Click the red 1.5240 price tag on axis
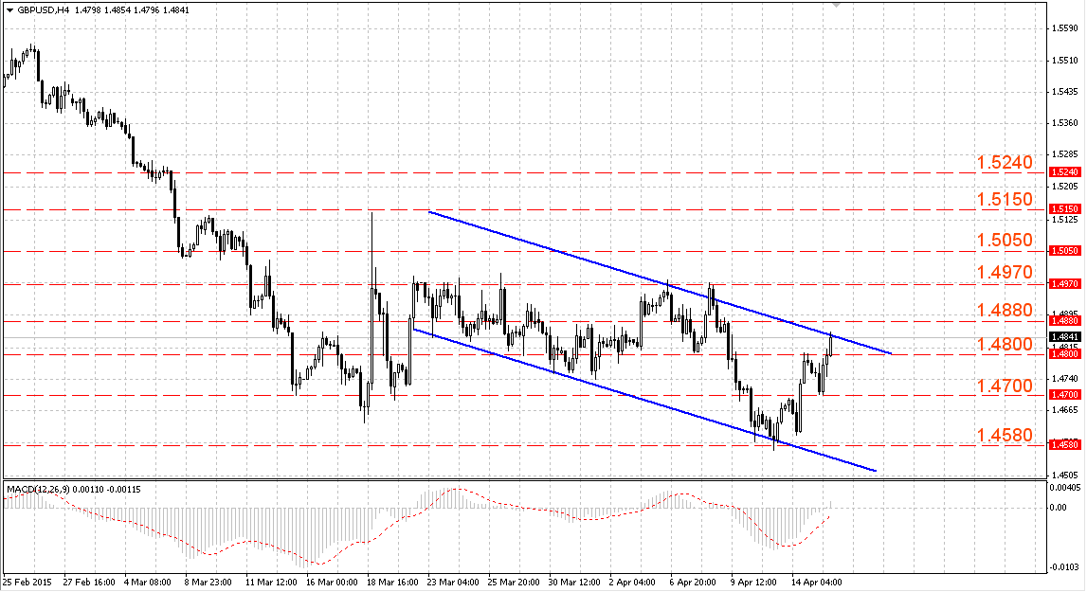The width and height of the screenshot is (1087, 592). (1065, 171)
